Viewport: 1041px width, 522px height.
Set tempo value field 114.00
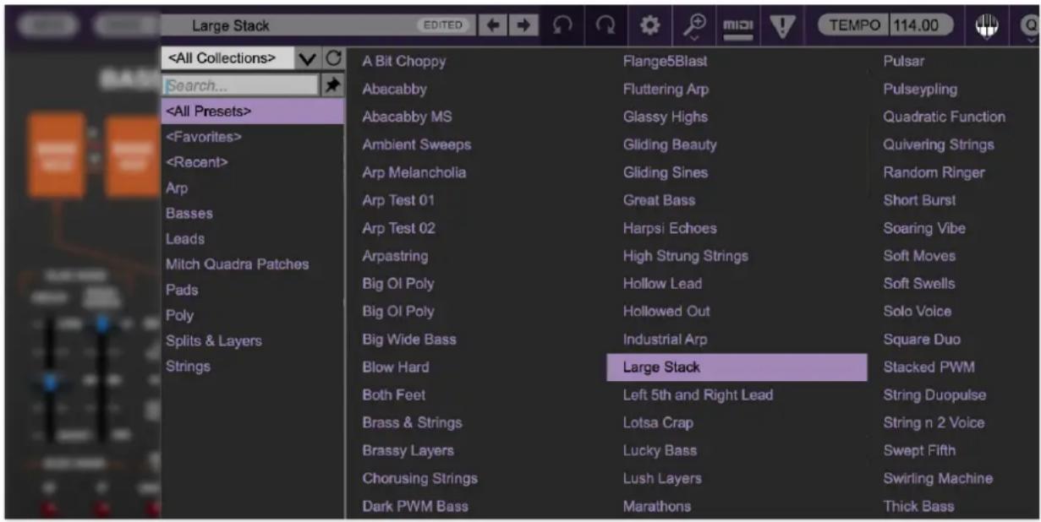click(x=921, y=25)
